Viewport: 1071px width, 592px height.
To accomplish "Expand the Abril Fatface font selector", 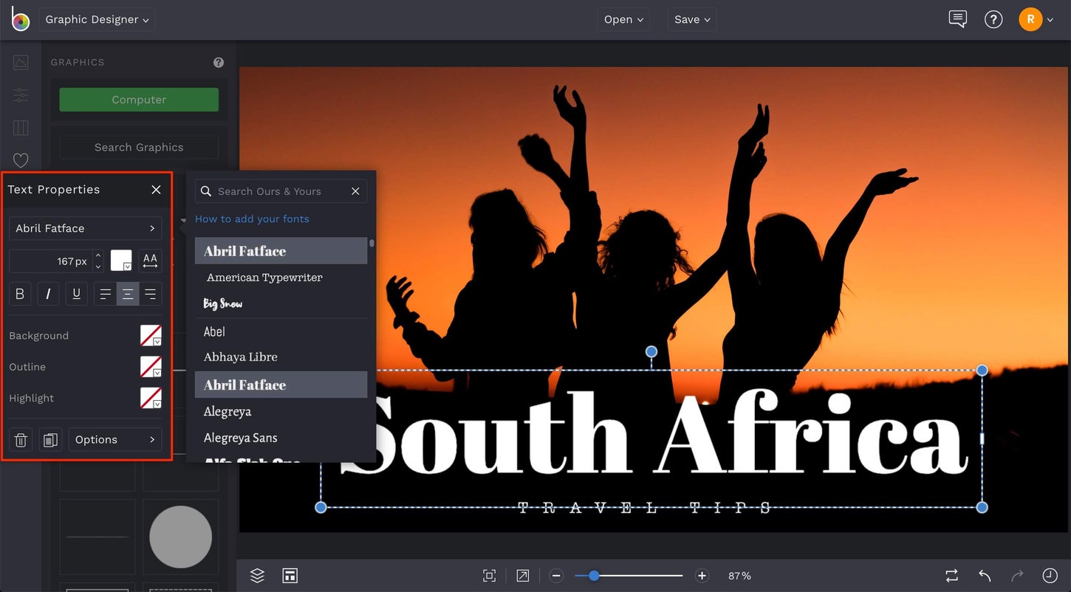I will (x=85, y=229).
